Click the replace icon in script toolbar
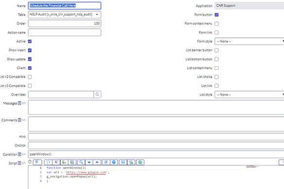Image resolution: width=284 pixels, height=189 pixels. point(64,162)
